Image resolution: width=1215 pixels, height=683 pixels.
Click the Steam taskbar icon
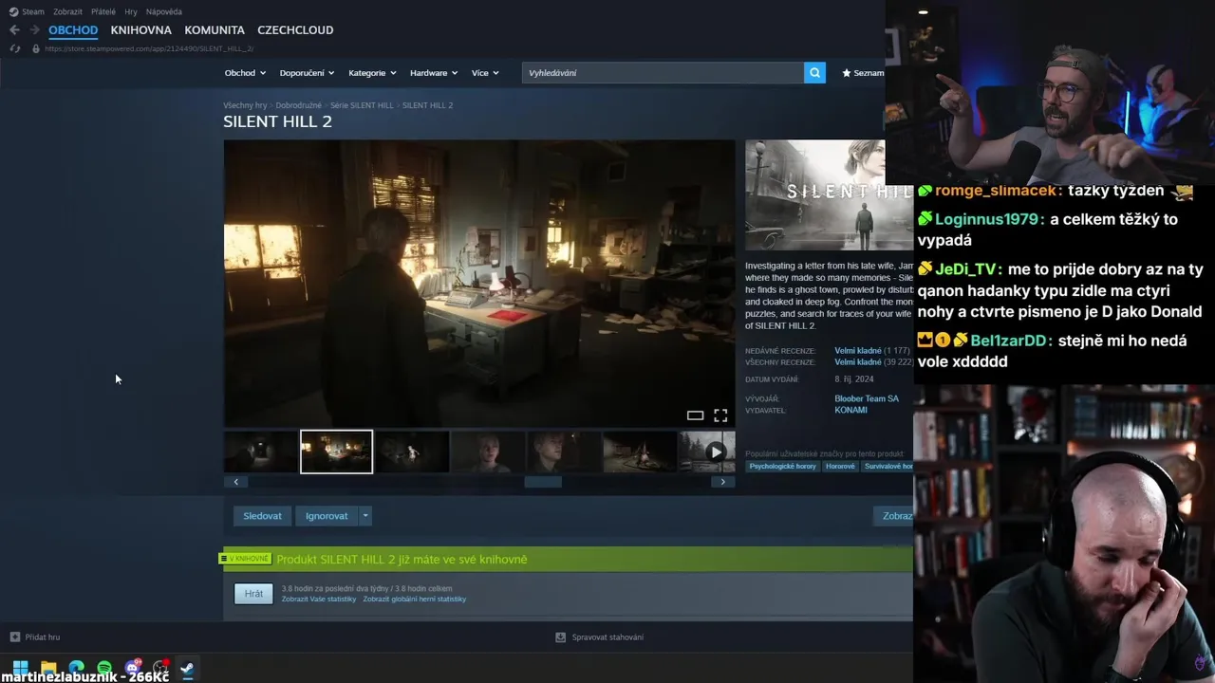click(x=187, y=669)
